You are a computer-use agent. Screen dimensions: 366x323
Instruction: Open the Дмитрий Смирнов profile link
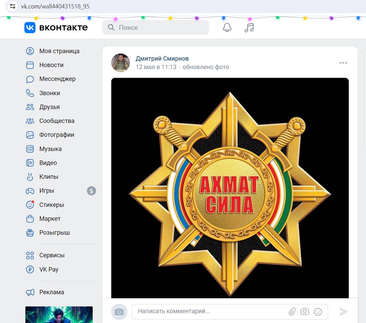[x=162, y=59]
